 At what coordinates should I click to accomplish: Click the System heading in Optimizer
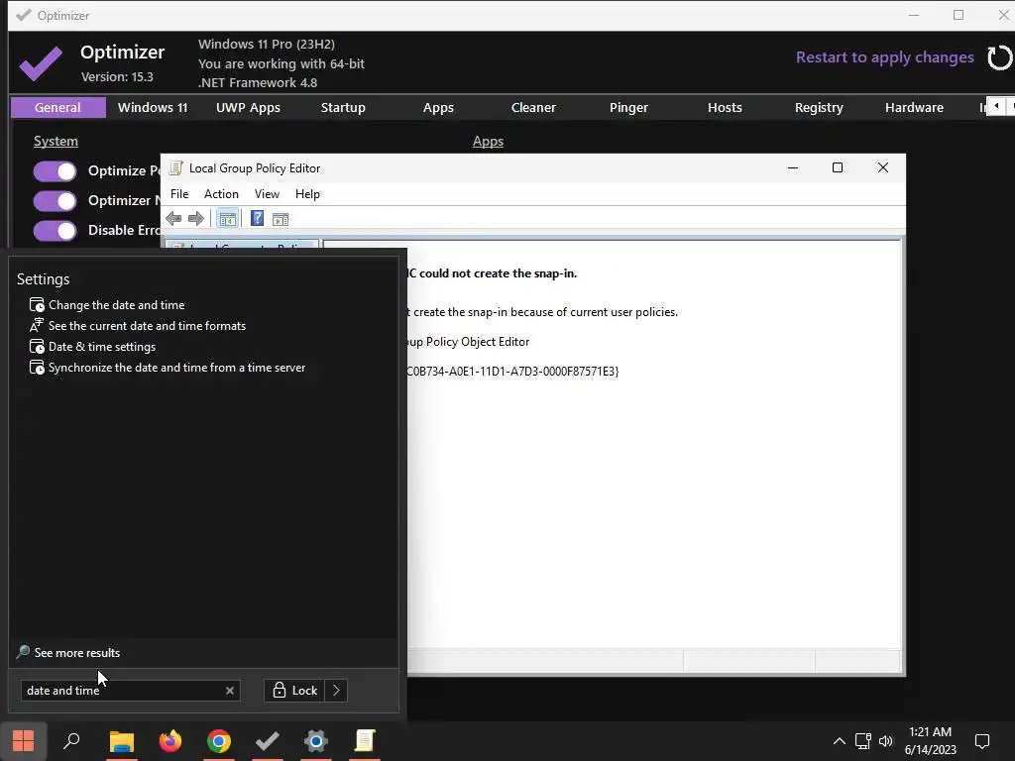56,141
